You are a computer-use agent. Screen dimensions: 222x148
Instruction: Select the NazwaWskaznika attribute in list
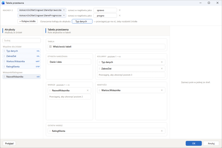22,77
